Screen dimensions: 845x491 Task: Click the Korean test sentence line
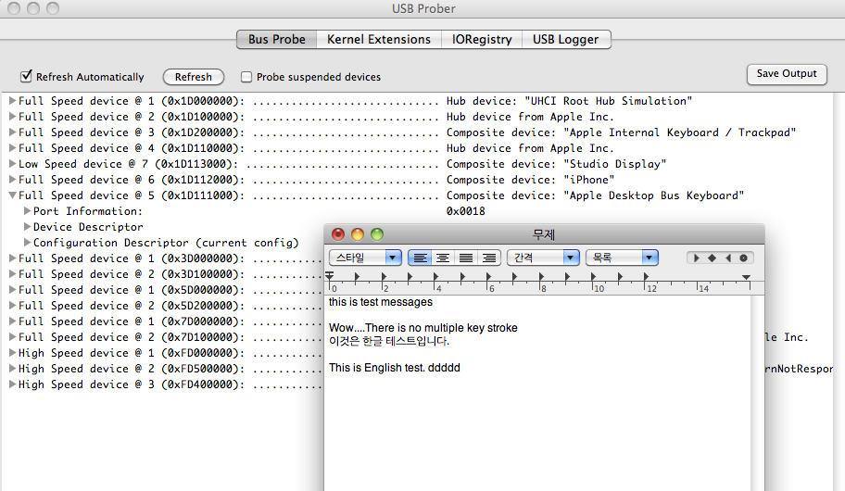click(x=388, y=341)
